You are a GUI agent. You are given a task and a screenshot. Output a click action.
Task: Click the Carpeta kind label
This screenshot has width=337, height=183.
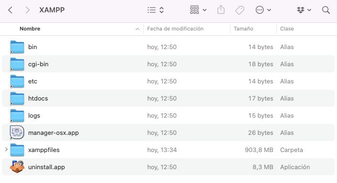292,150
